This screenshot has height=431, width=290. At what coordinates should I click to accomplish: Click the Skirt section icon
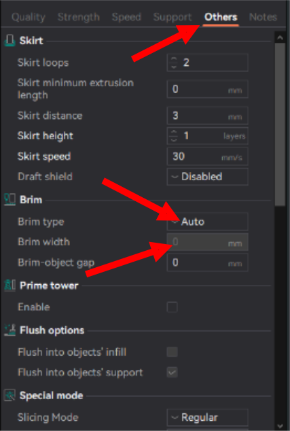10,41
